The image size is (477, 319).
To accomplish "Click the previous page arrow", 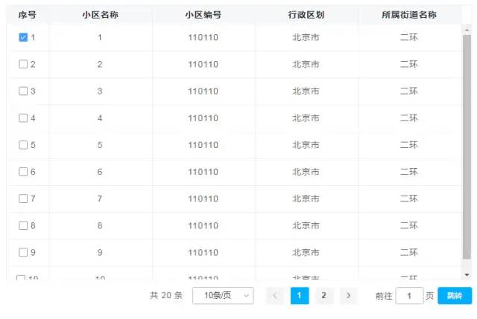I will click(274, 295).
